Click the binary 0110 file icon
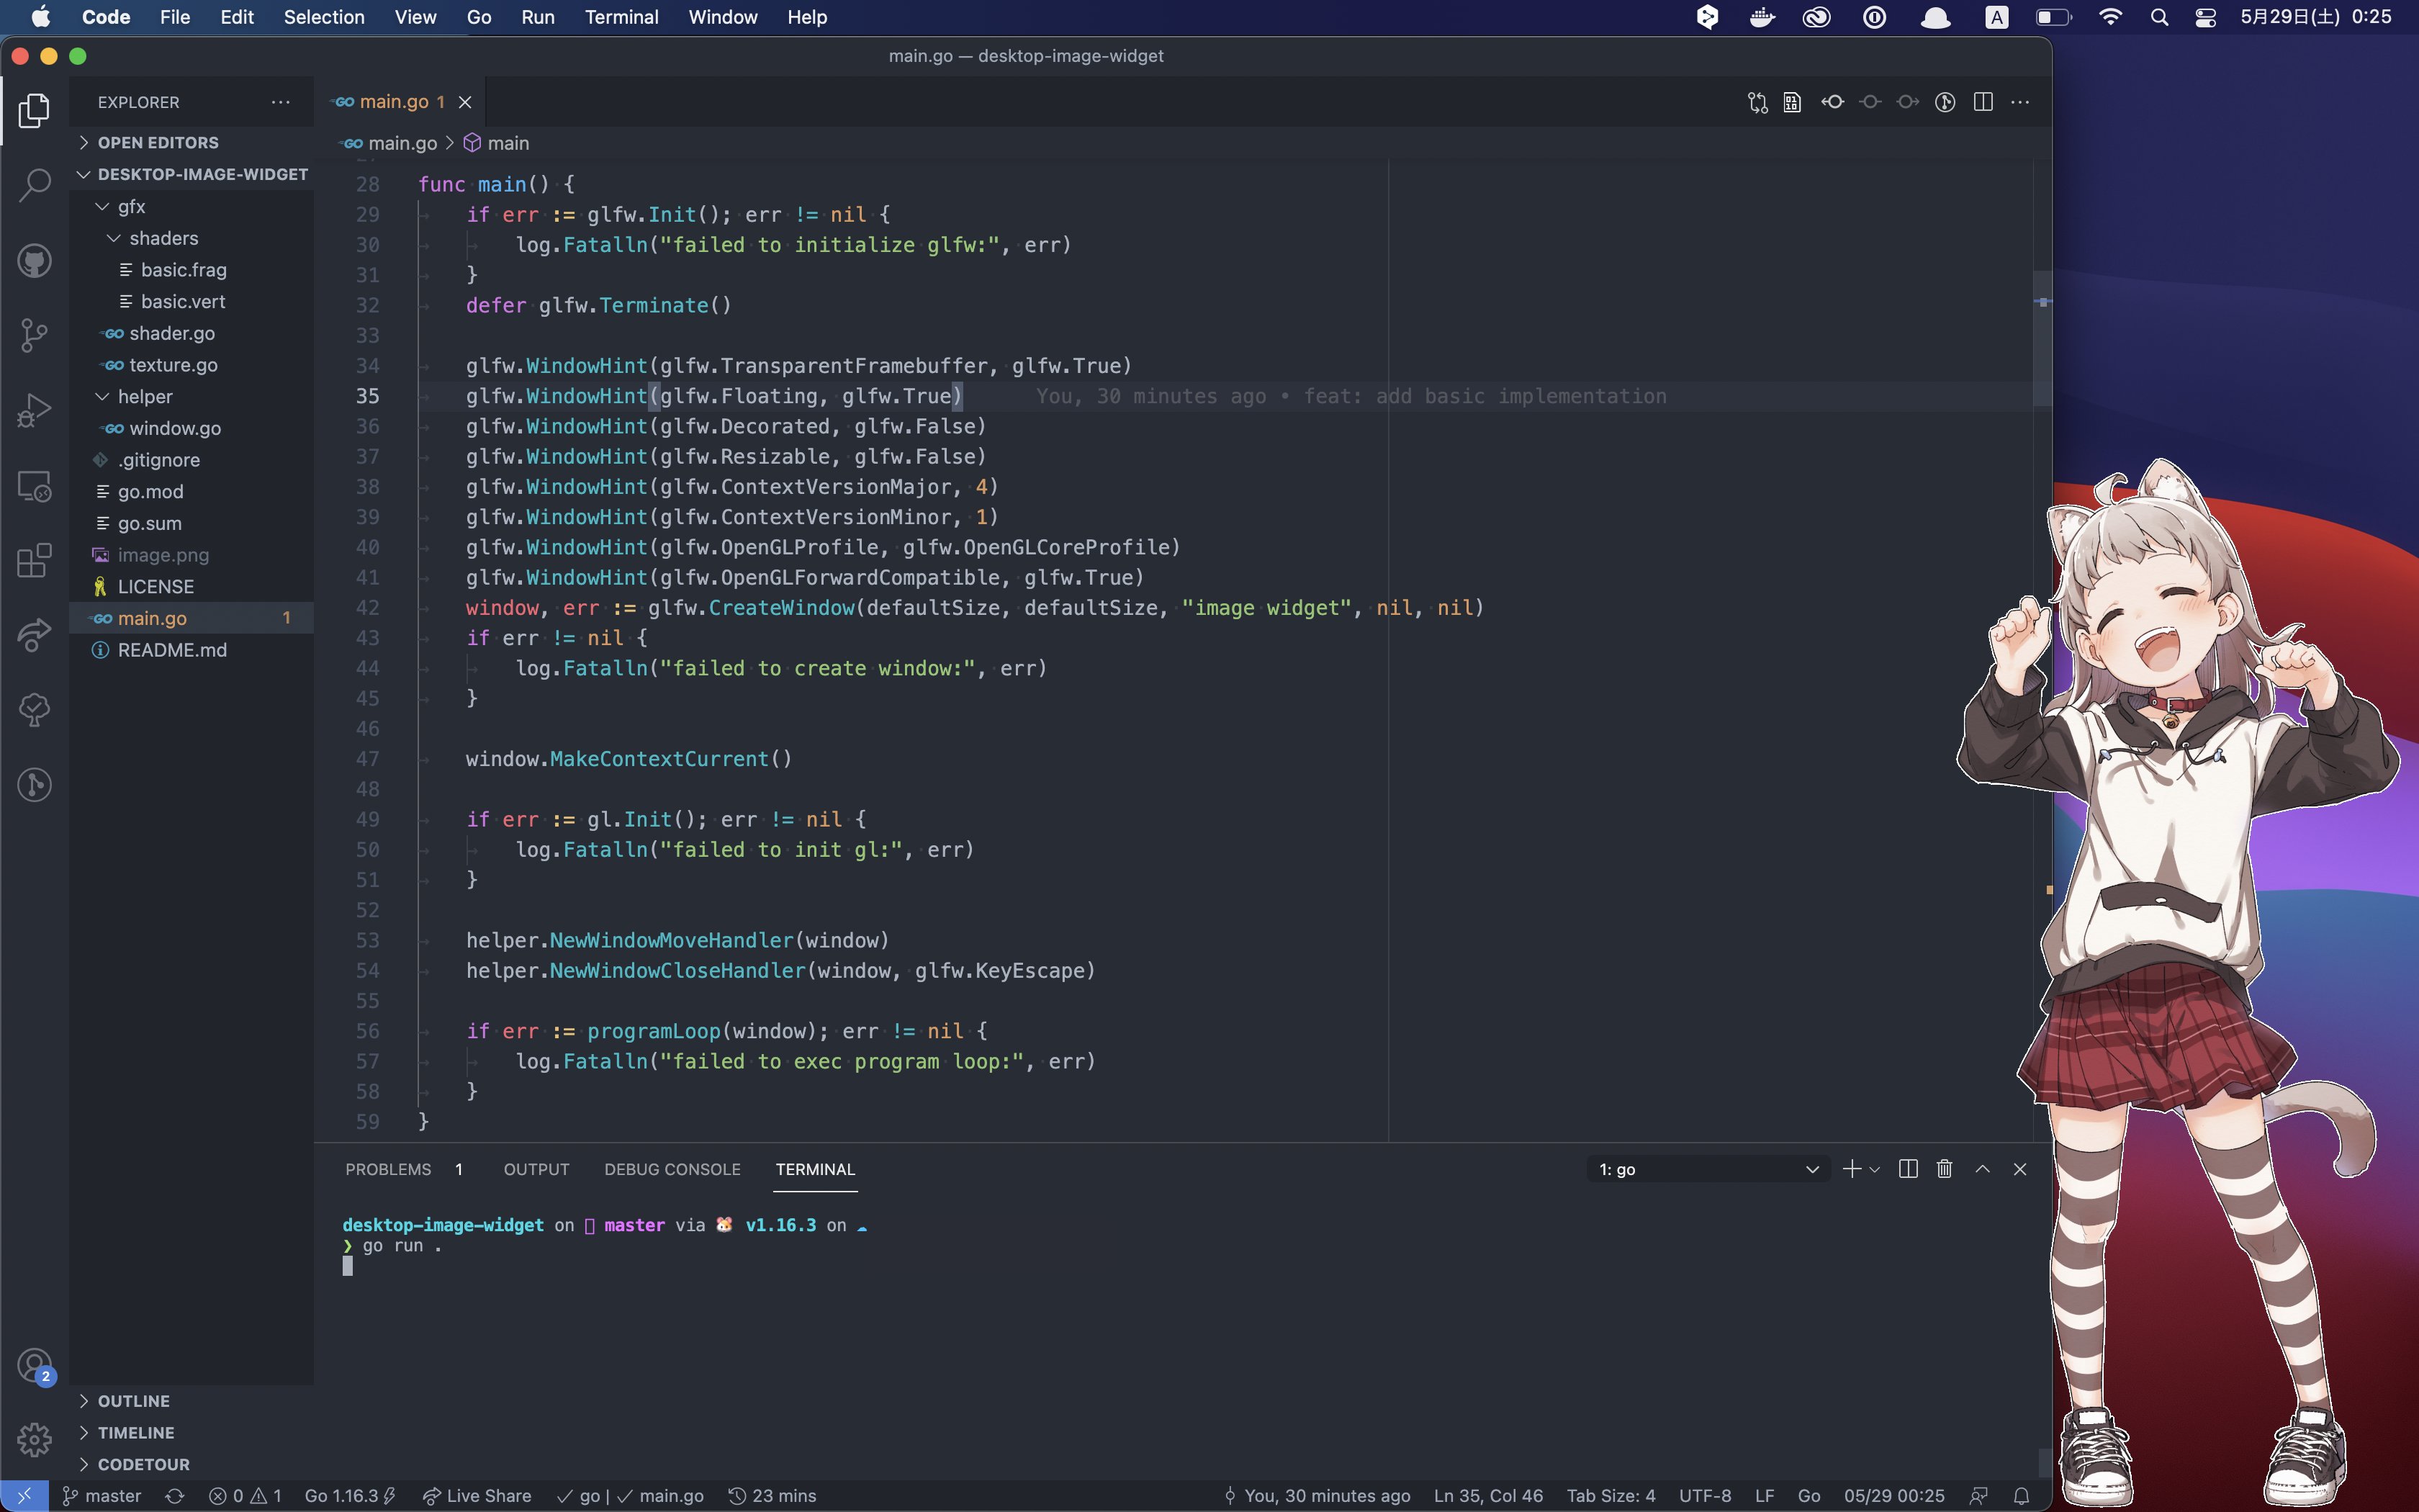2419x1512 pixels. point(1792,102)
